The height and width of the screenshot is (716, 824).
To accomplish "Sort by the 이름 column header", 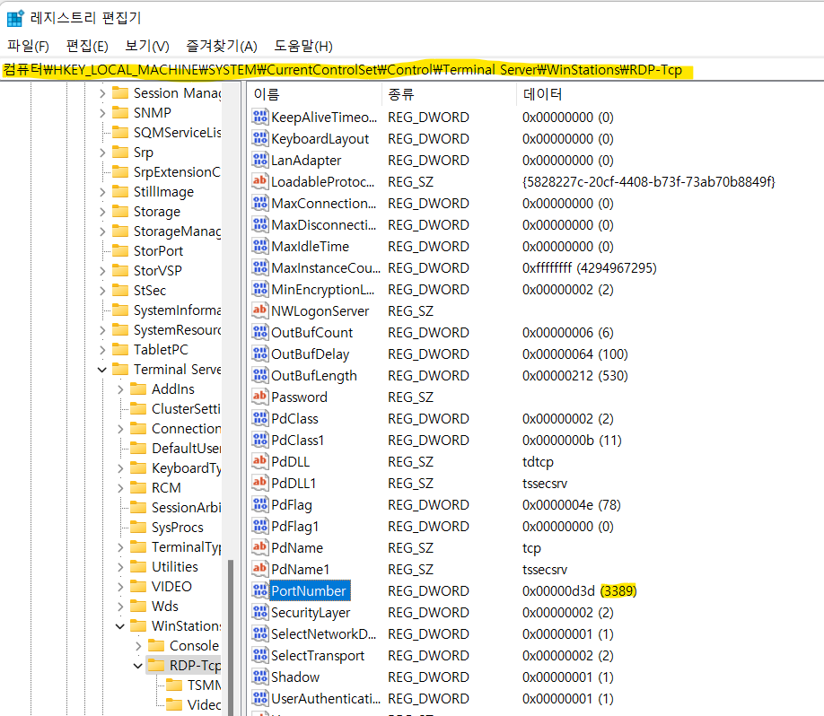I will 314,94.
